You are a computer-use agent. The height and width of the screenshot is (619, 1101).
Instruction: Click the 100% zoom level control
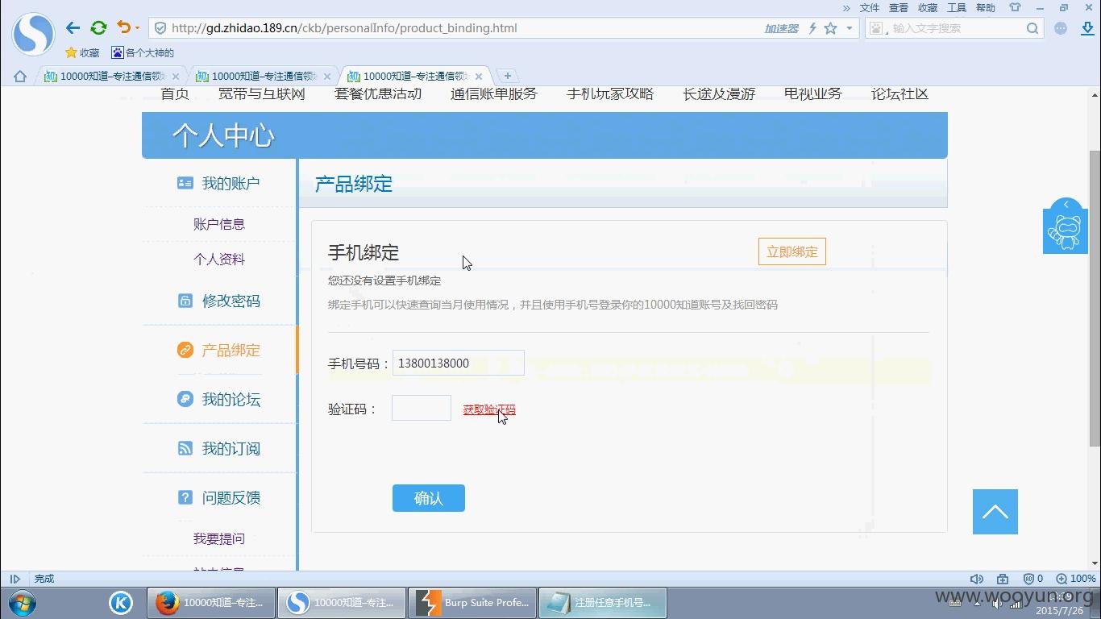click(x=1076, y=579)
